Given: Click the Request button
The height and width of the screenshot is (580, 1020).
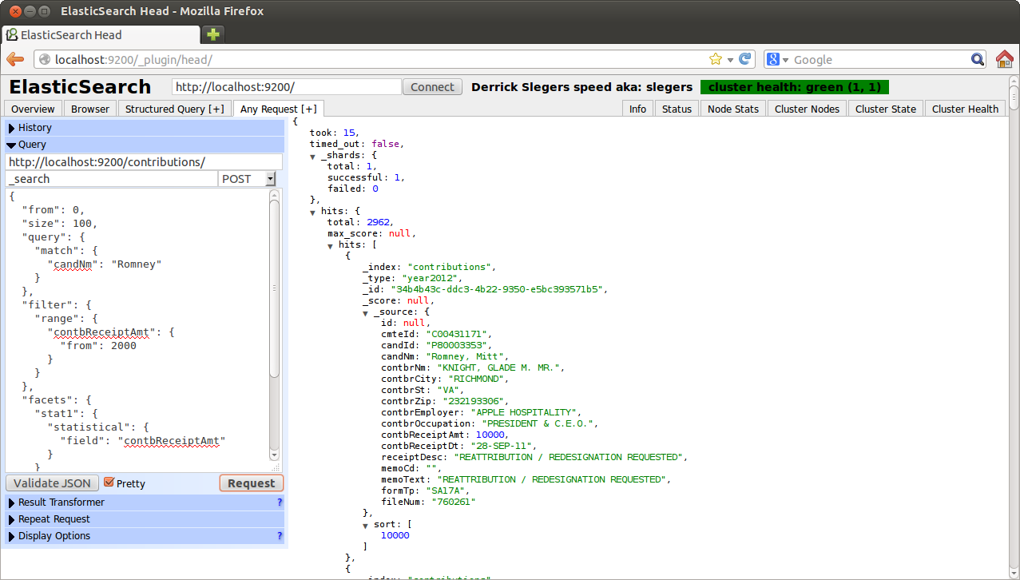Looking at the screenshot, I should pyautogui.click(x=251, y=483).
